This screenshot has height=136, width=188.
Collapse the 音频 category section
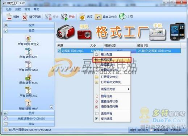[29, 30]
